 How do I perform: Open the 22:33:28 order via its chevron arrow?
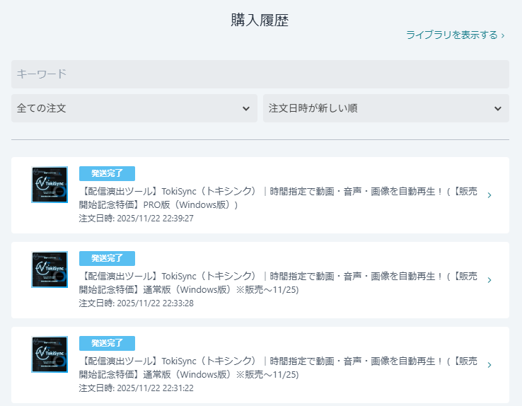pos(489,280)
